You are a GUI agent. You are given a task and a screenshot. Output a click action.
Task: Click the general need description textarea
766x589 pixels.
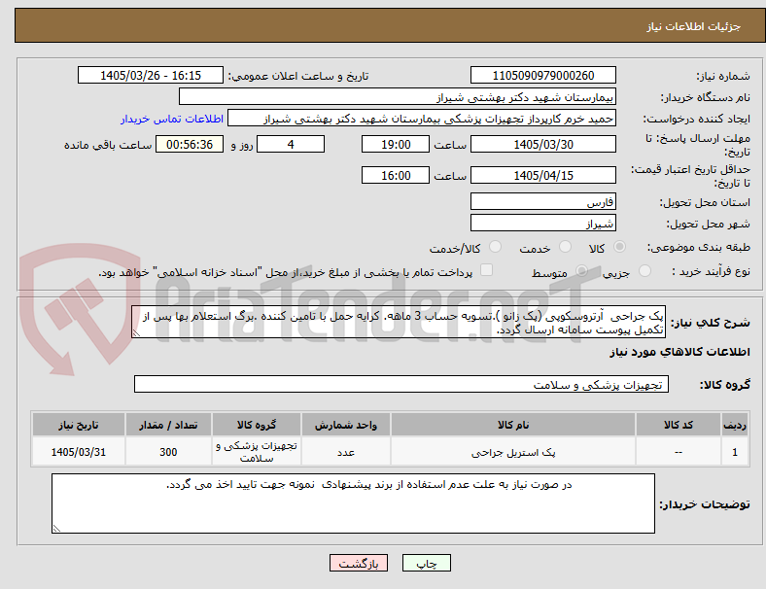point(399,323)
